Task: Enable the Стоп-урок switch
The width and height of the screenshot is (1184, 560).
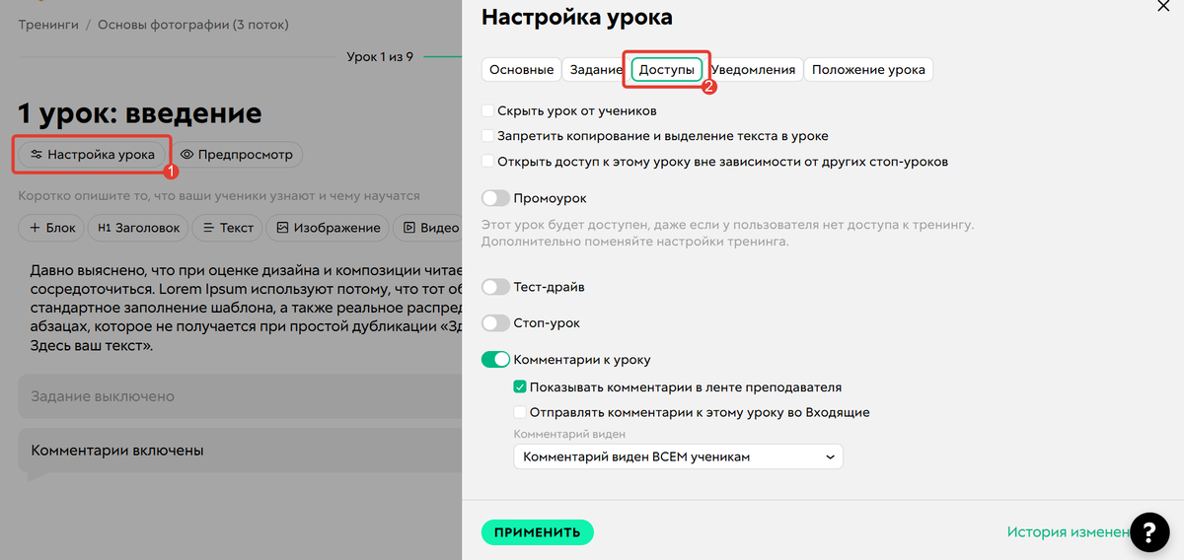Action: coord(495,323)
